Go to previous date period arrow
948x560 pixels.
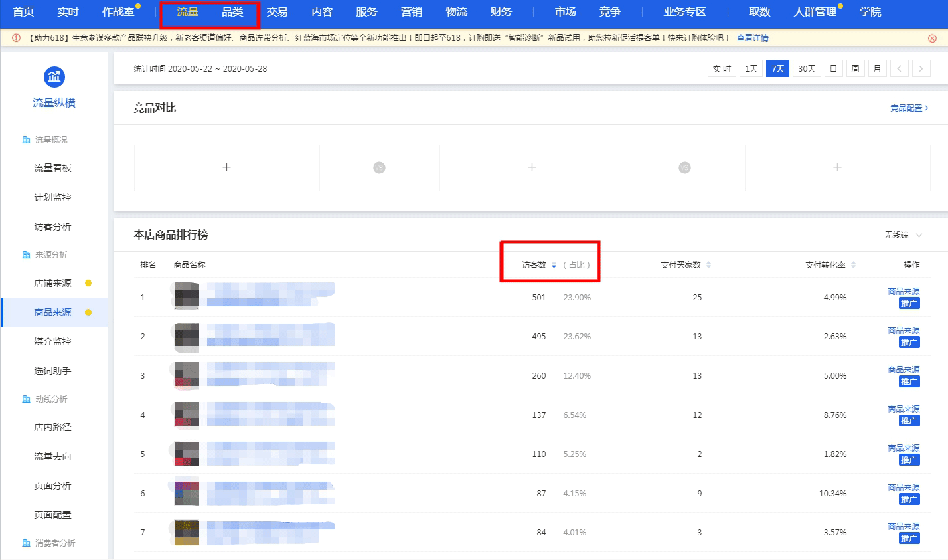899,69
